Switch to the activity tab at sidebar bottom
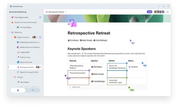178x107 pixels. click(33, 90)
